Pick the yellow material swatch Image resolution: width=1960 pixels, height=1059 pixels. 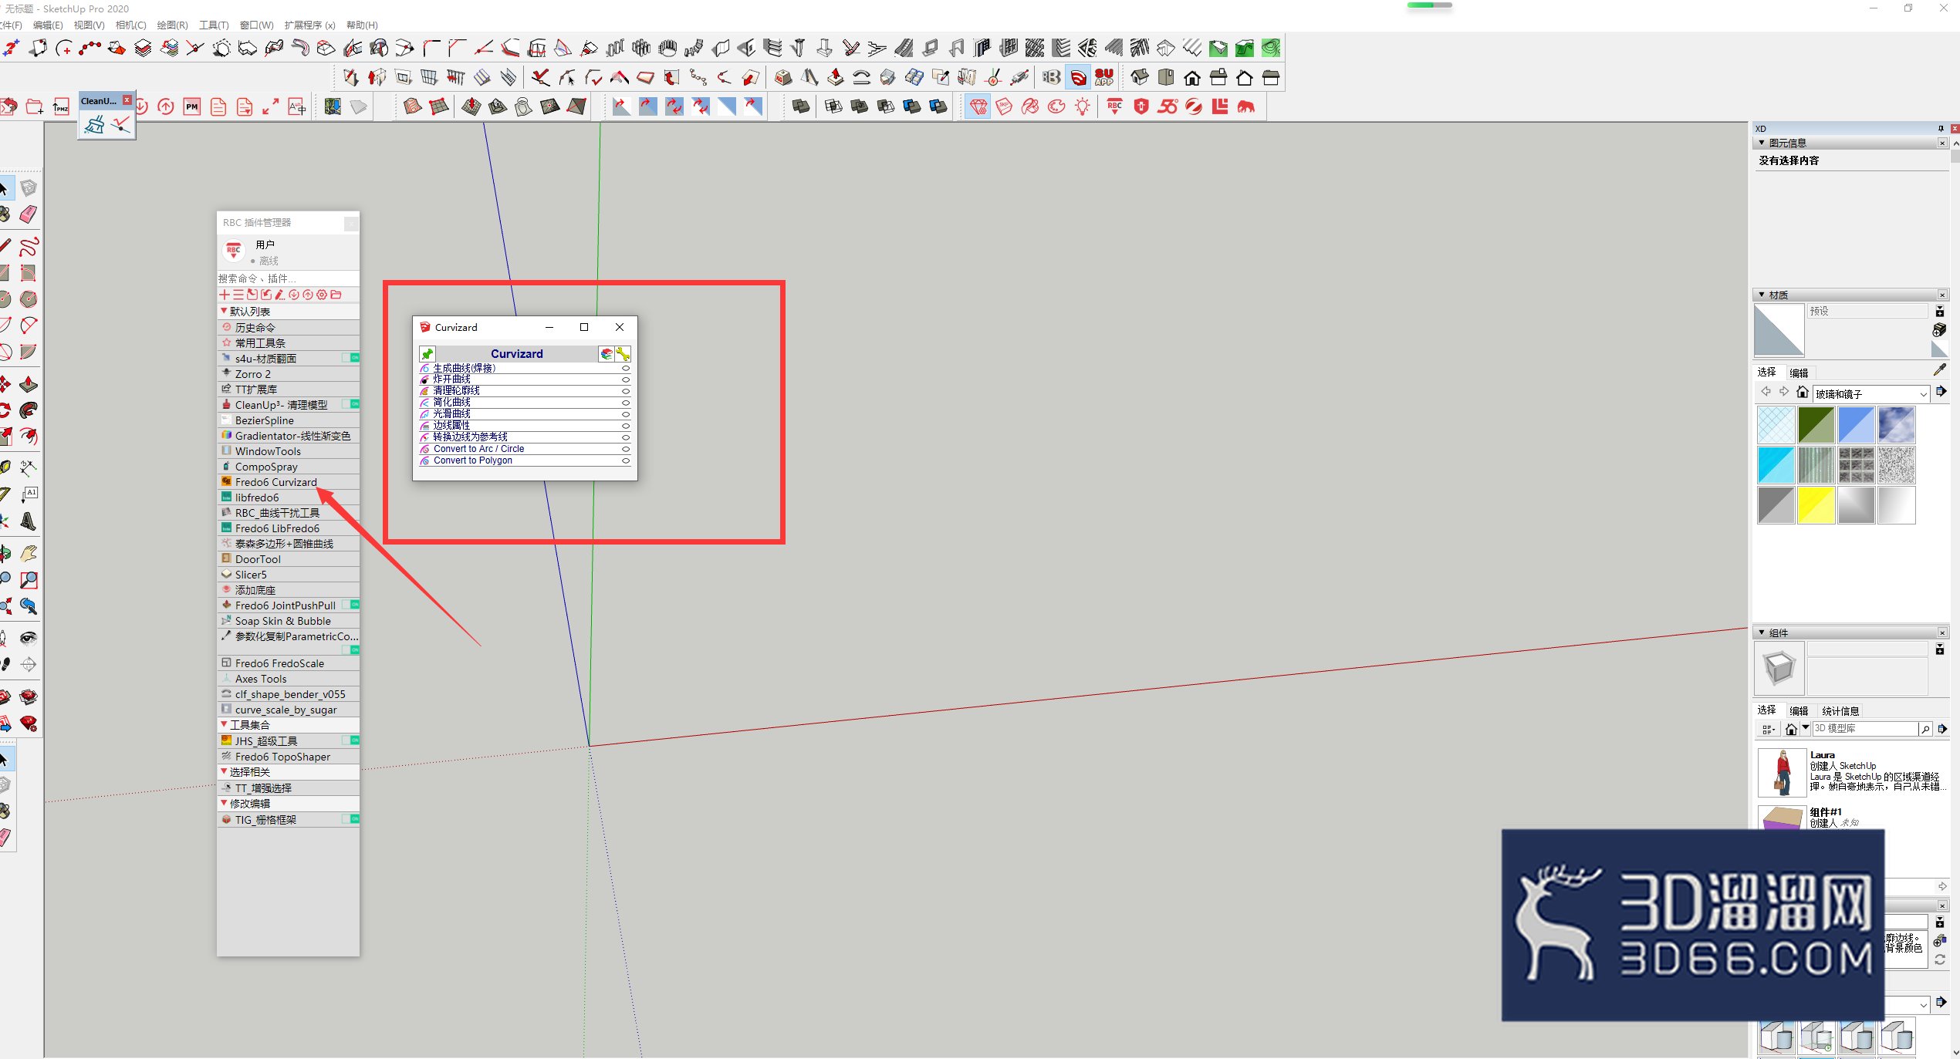point(1816,505)
